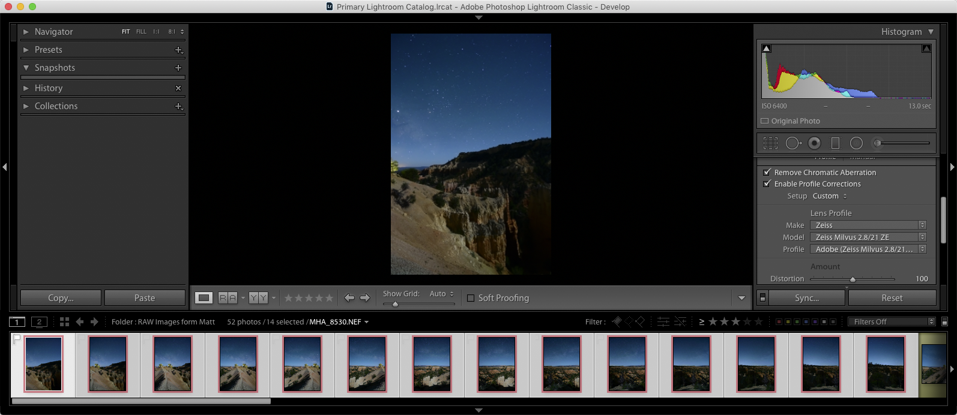This screenshot has width=957, height=415.
Task: Filter by red color label
Action: point(779,322)
